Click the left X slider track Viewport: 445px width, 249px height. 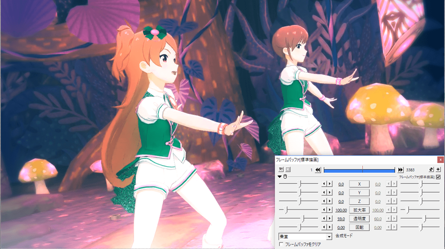(299, 184)
